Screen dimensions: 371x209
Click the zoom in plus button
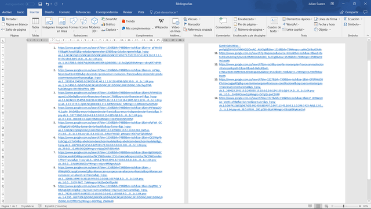coord(360,206)
